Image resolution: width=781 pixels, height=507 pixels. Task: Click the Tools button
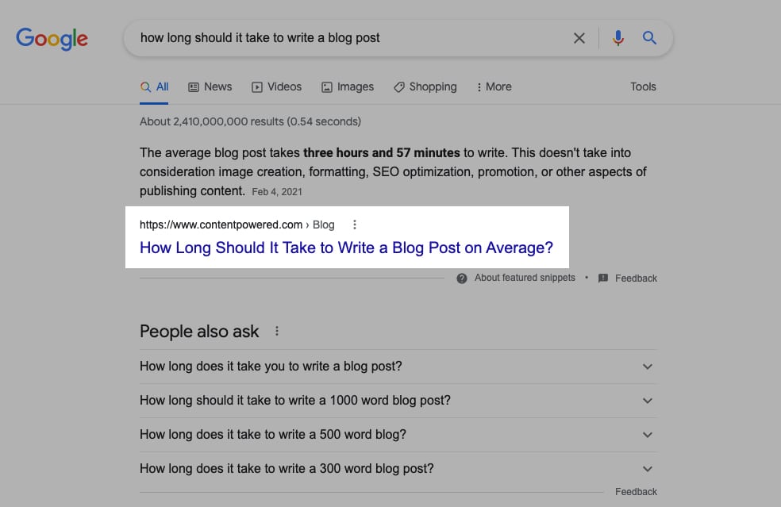(x=643, y=87)
